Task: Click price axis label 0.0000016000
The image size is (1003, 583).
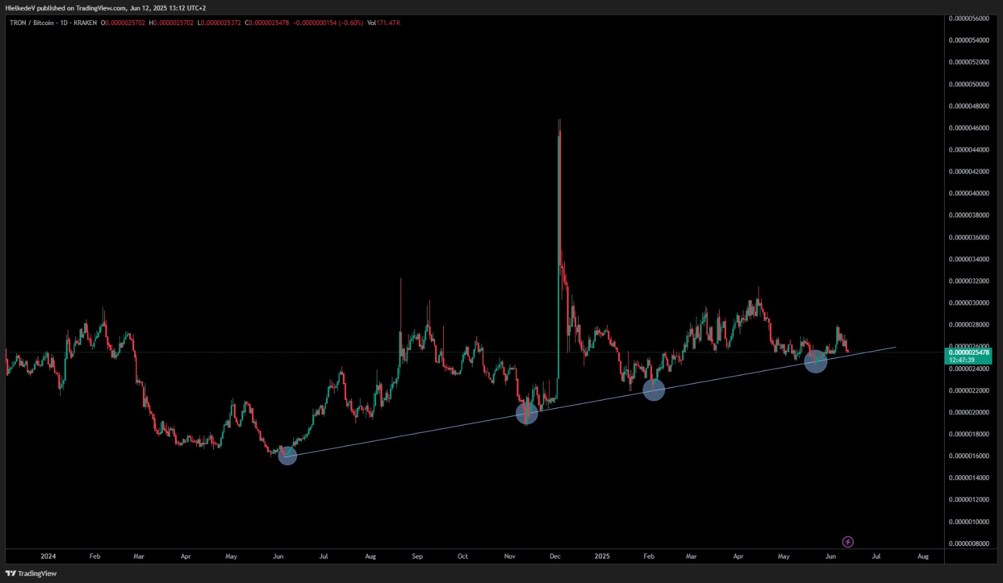Action: (x=969, y=456)
